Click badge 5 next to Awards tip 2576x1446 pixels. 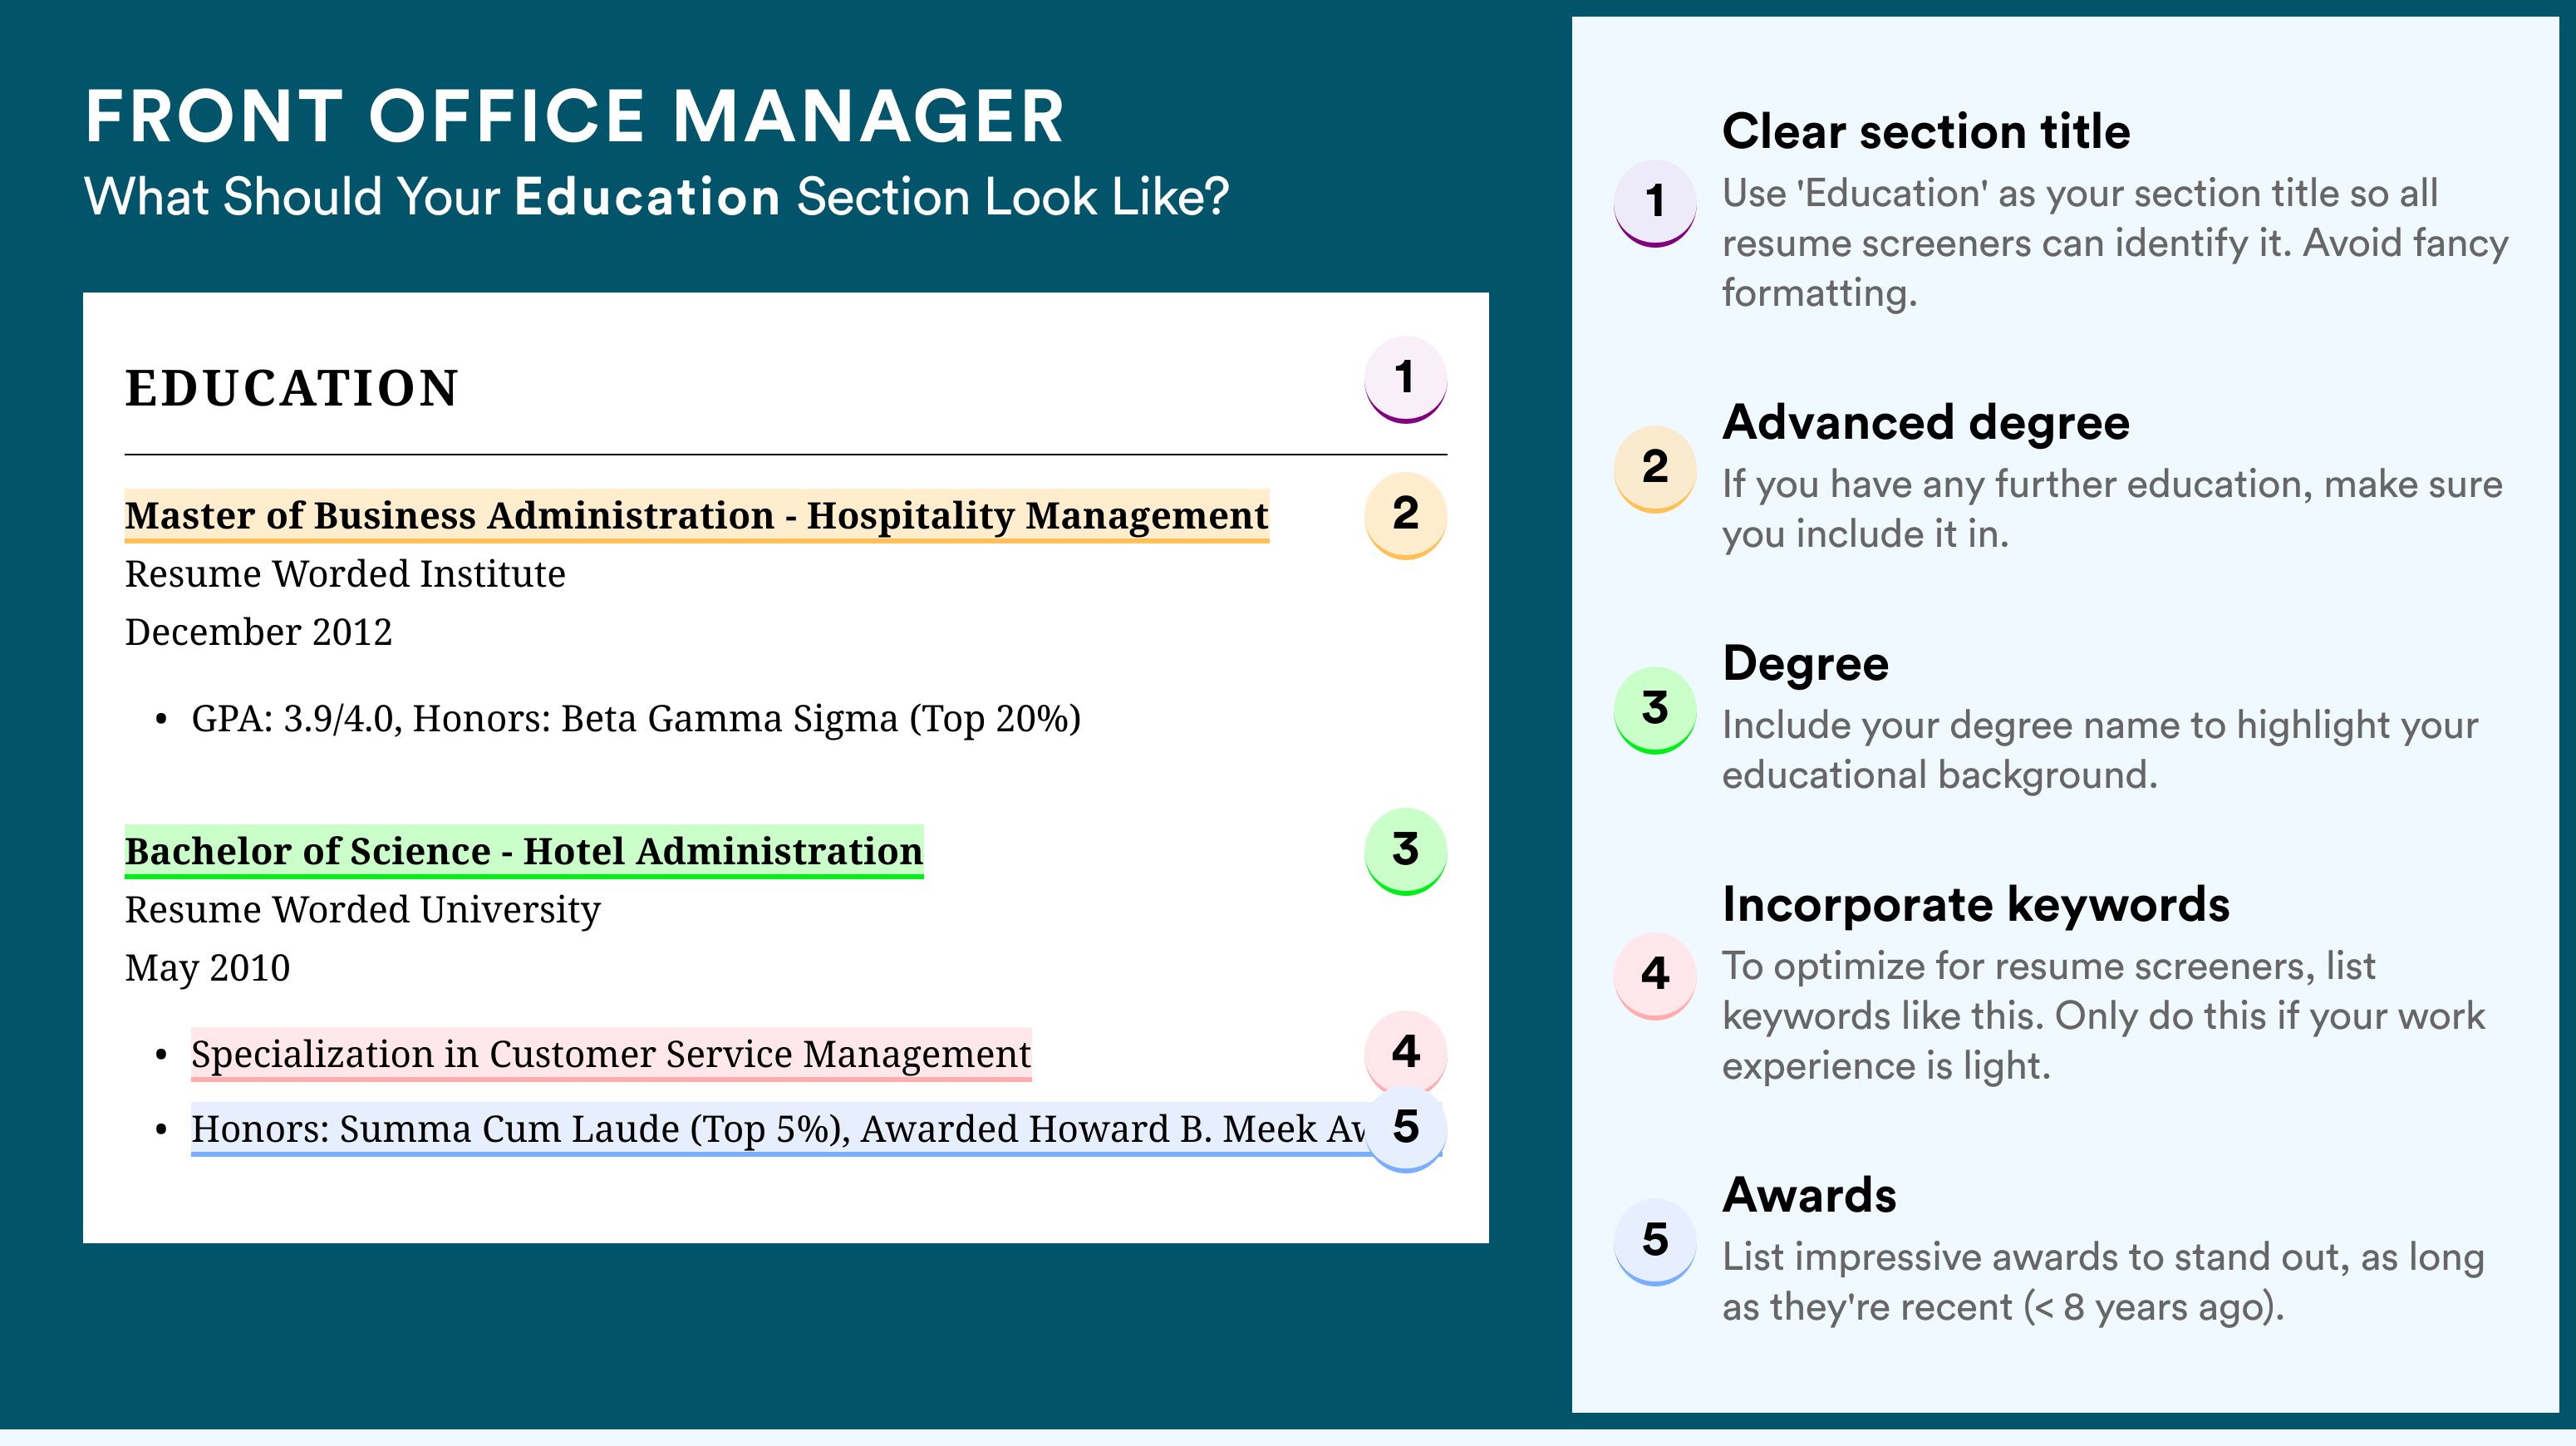coord(1655,1240)
